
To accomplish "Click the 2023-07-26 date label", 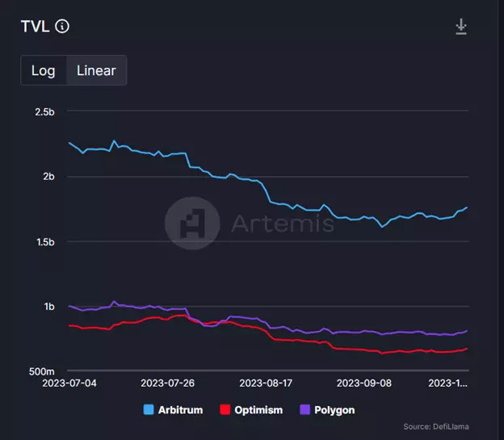I will 167,383.
